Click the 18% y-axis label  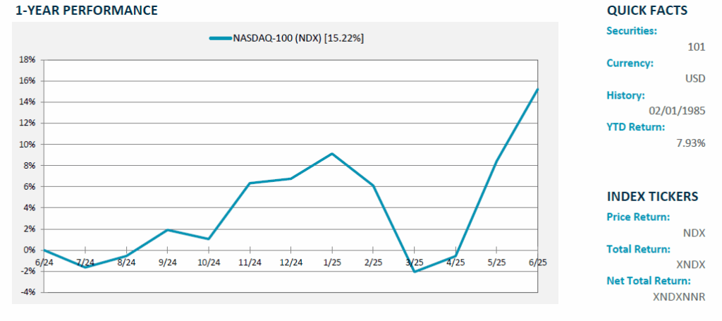(x=27, y=60)
